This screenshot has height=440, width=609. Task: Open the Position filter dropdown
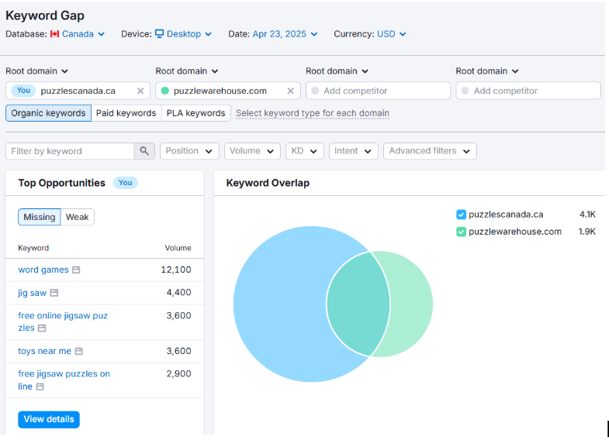(189, 151)
